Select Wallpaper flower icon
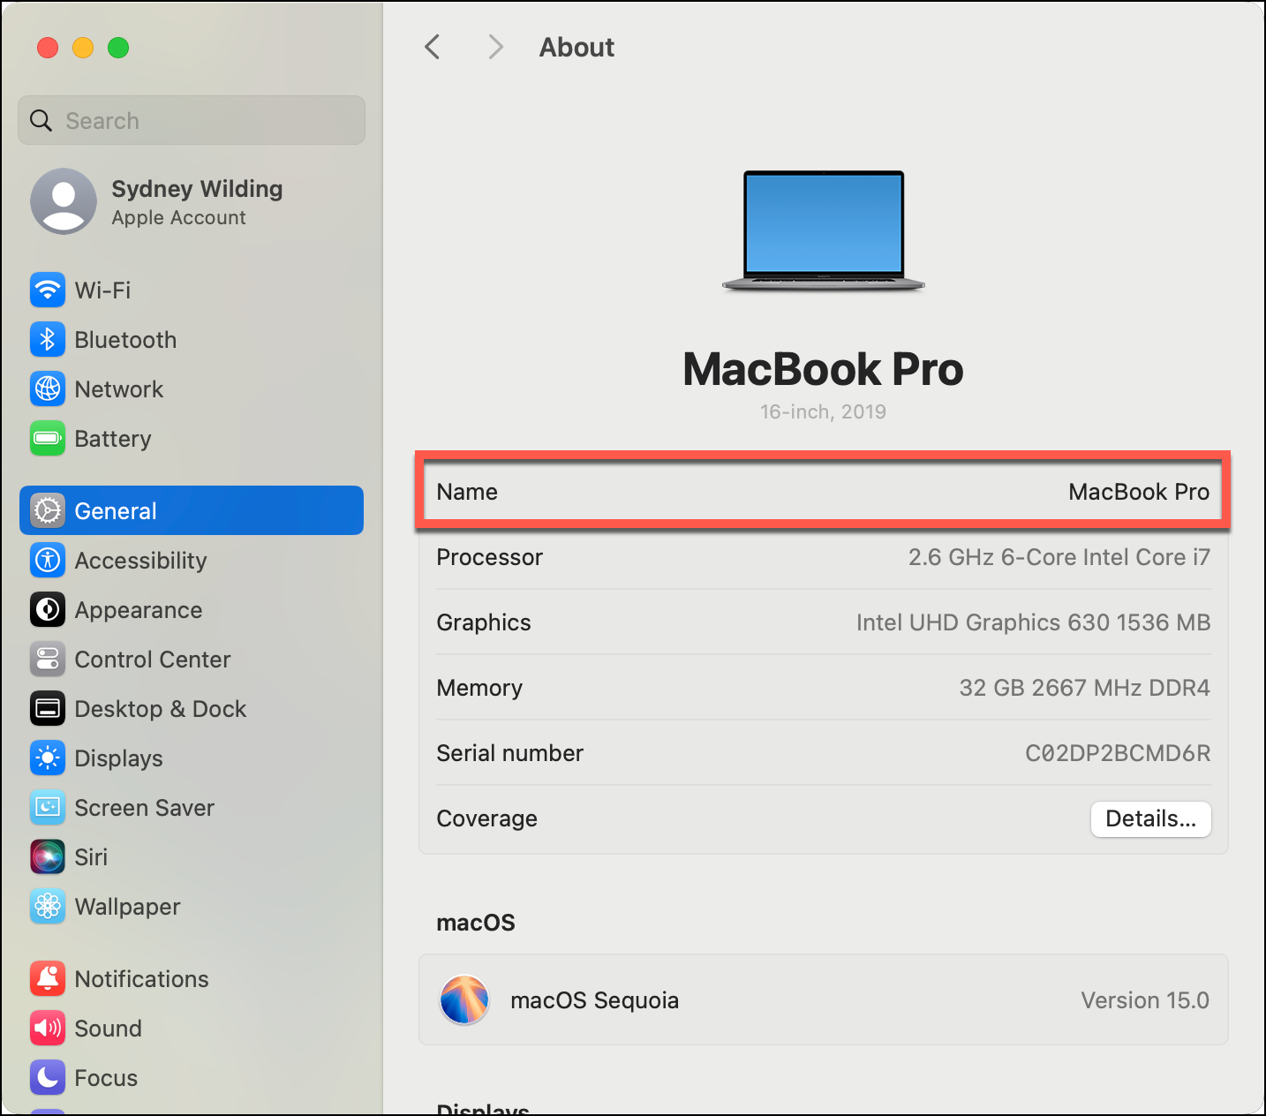The height and width of the screenshot is (1116, 1266). (48, 906)
